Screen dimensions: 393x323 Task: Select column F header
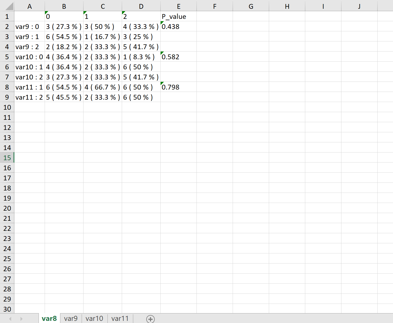[215, 6]
